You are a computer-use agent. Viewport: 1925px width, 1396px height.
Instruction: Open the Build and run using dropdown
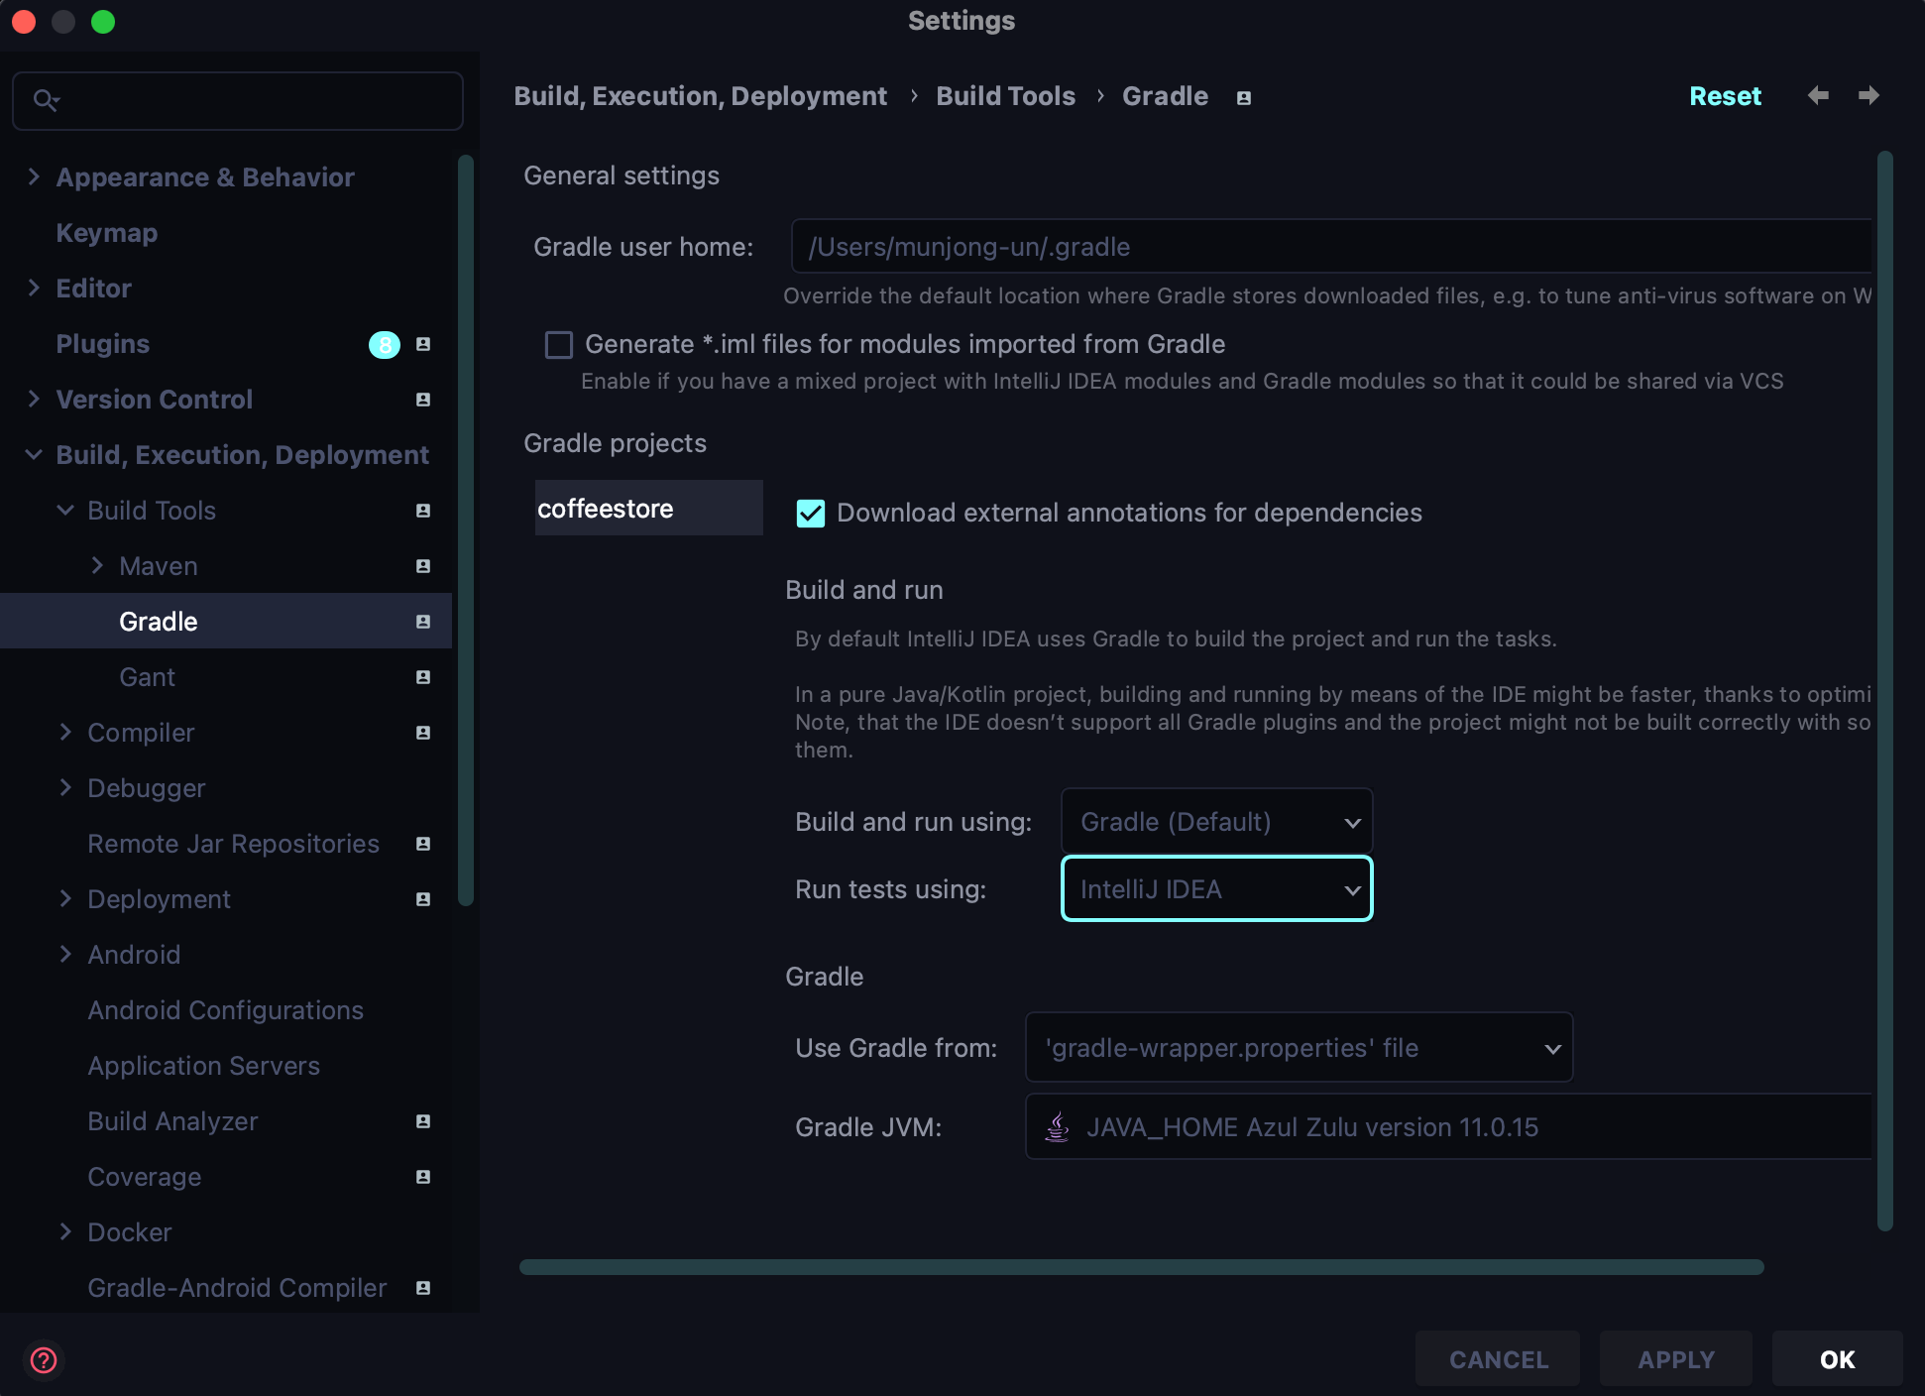tap(1216, 822)
